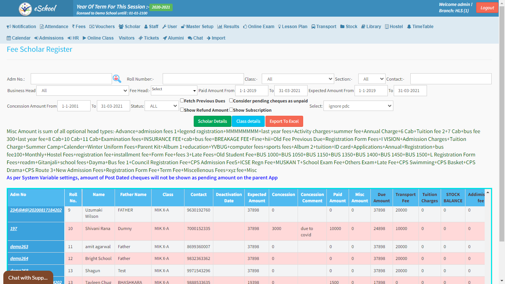The height and width of the screenshot is (284, 505).
Task: Open the Online Exam menu
Action: coord(258,27)
